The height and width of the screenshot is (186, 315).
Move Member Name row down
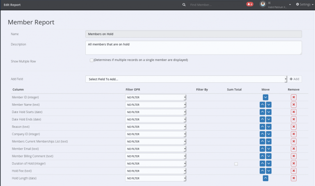269,104
